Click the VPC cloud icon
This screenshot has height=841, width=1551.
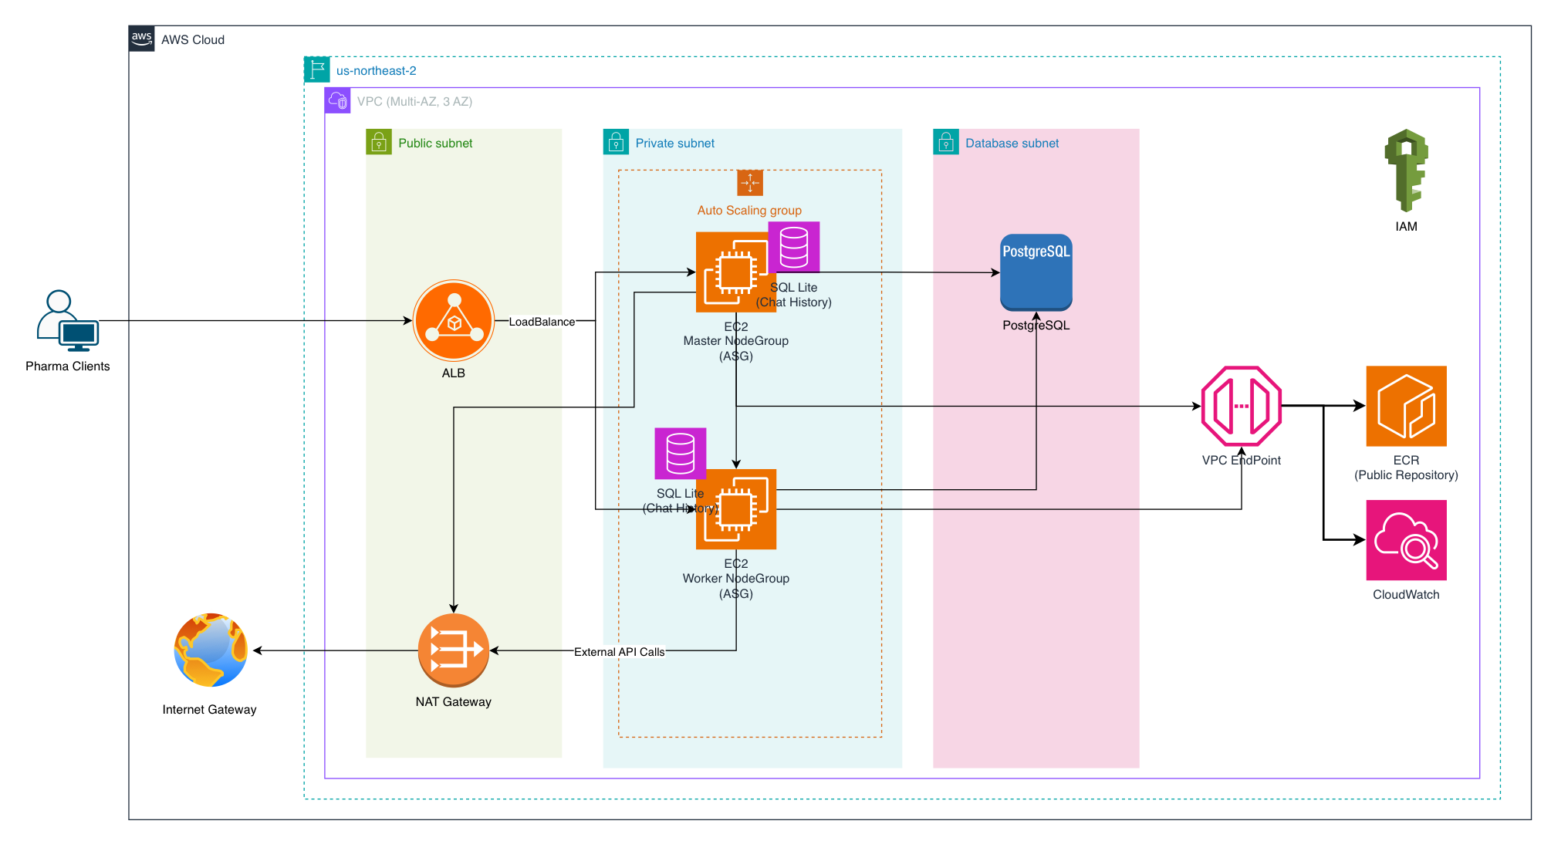[x=338, y=100]
